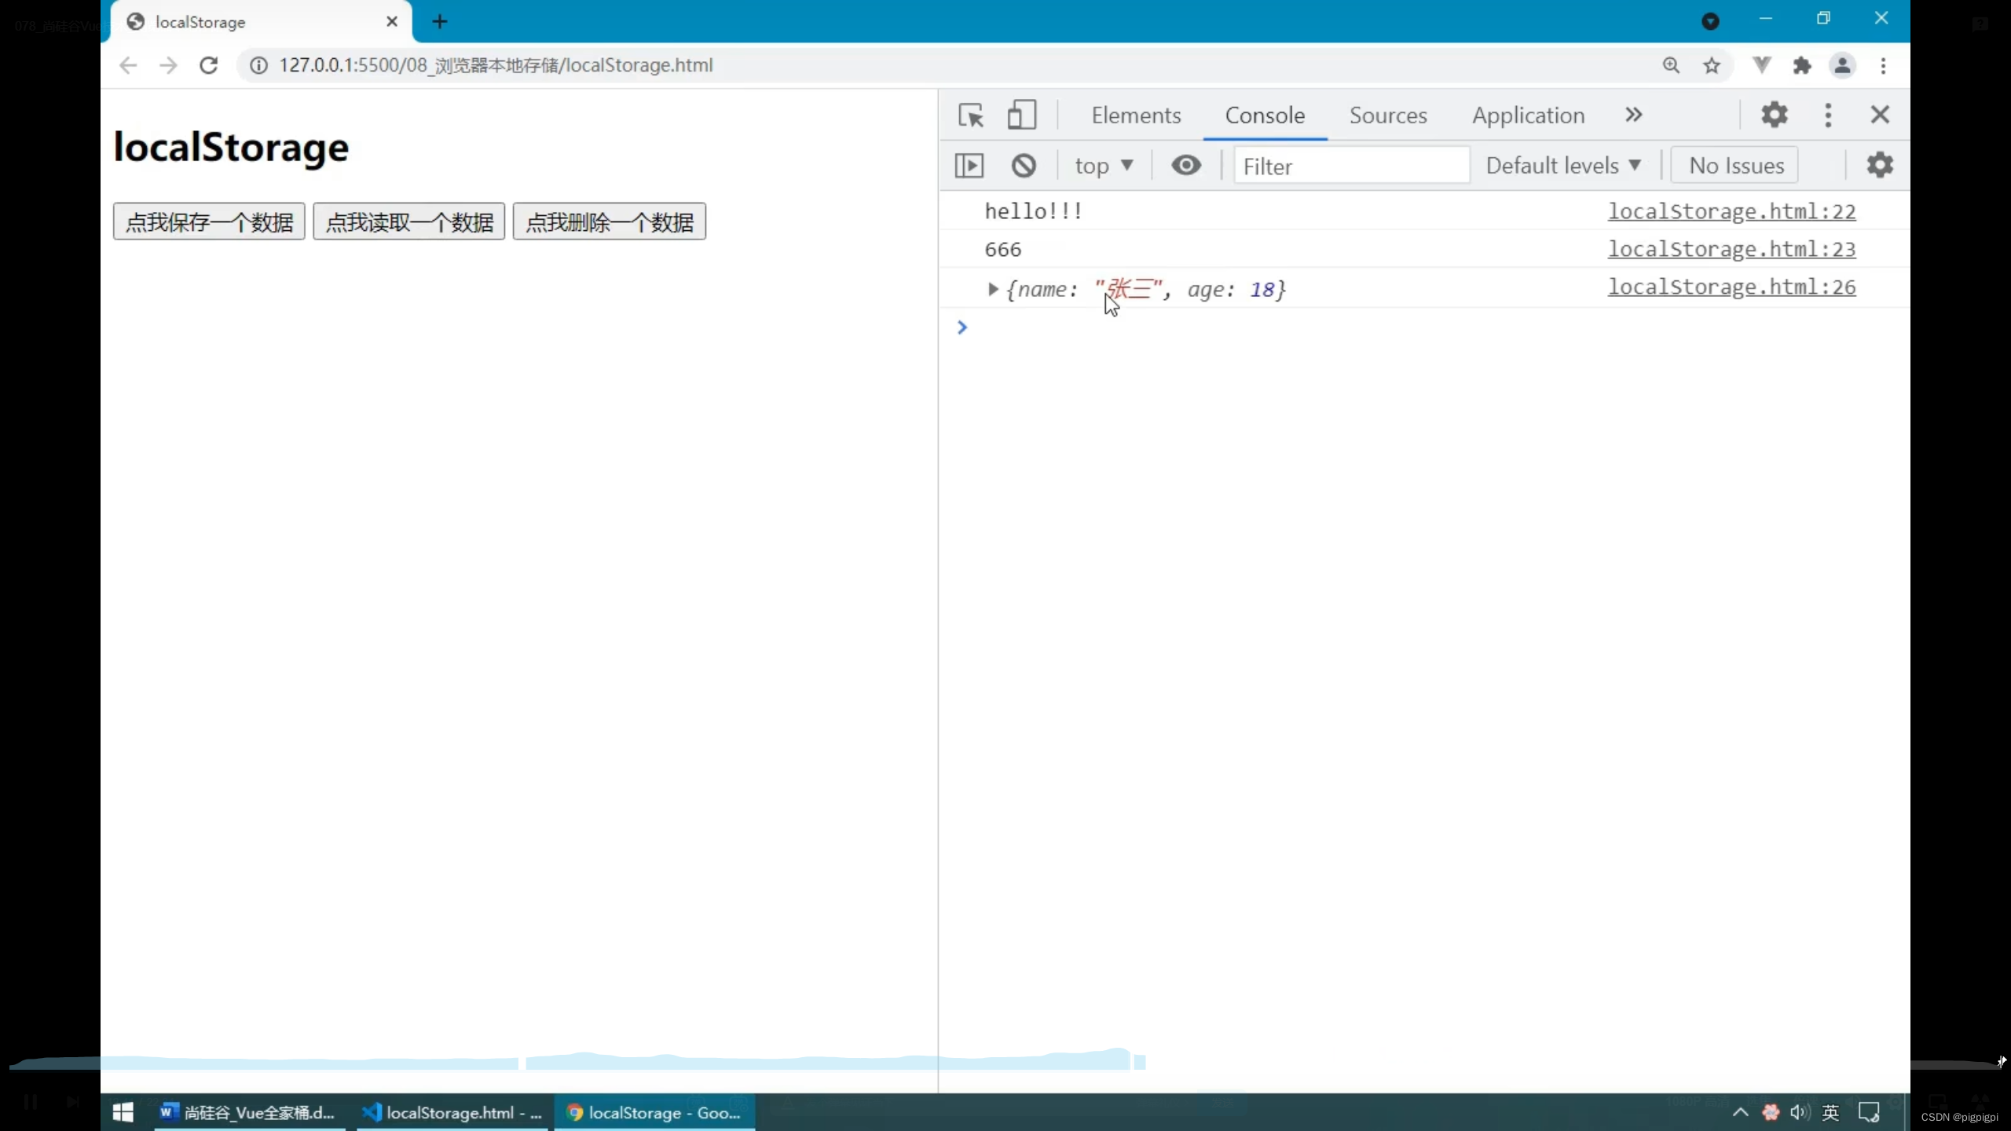Viewport: 2011px width, 1131px height.
Task: Switch to the Sources tab
Action: pos(1386,115)
